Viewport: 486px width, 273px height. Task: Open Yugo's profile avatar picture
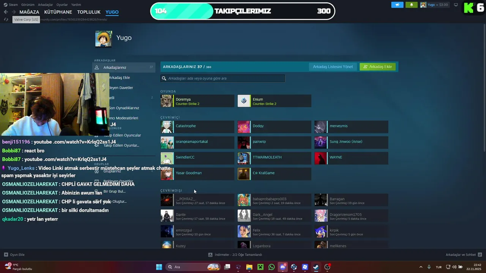pos(103,39)
